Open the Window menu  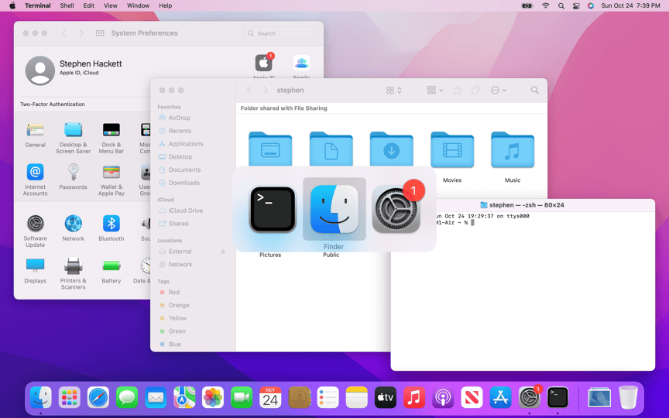139,5
